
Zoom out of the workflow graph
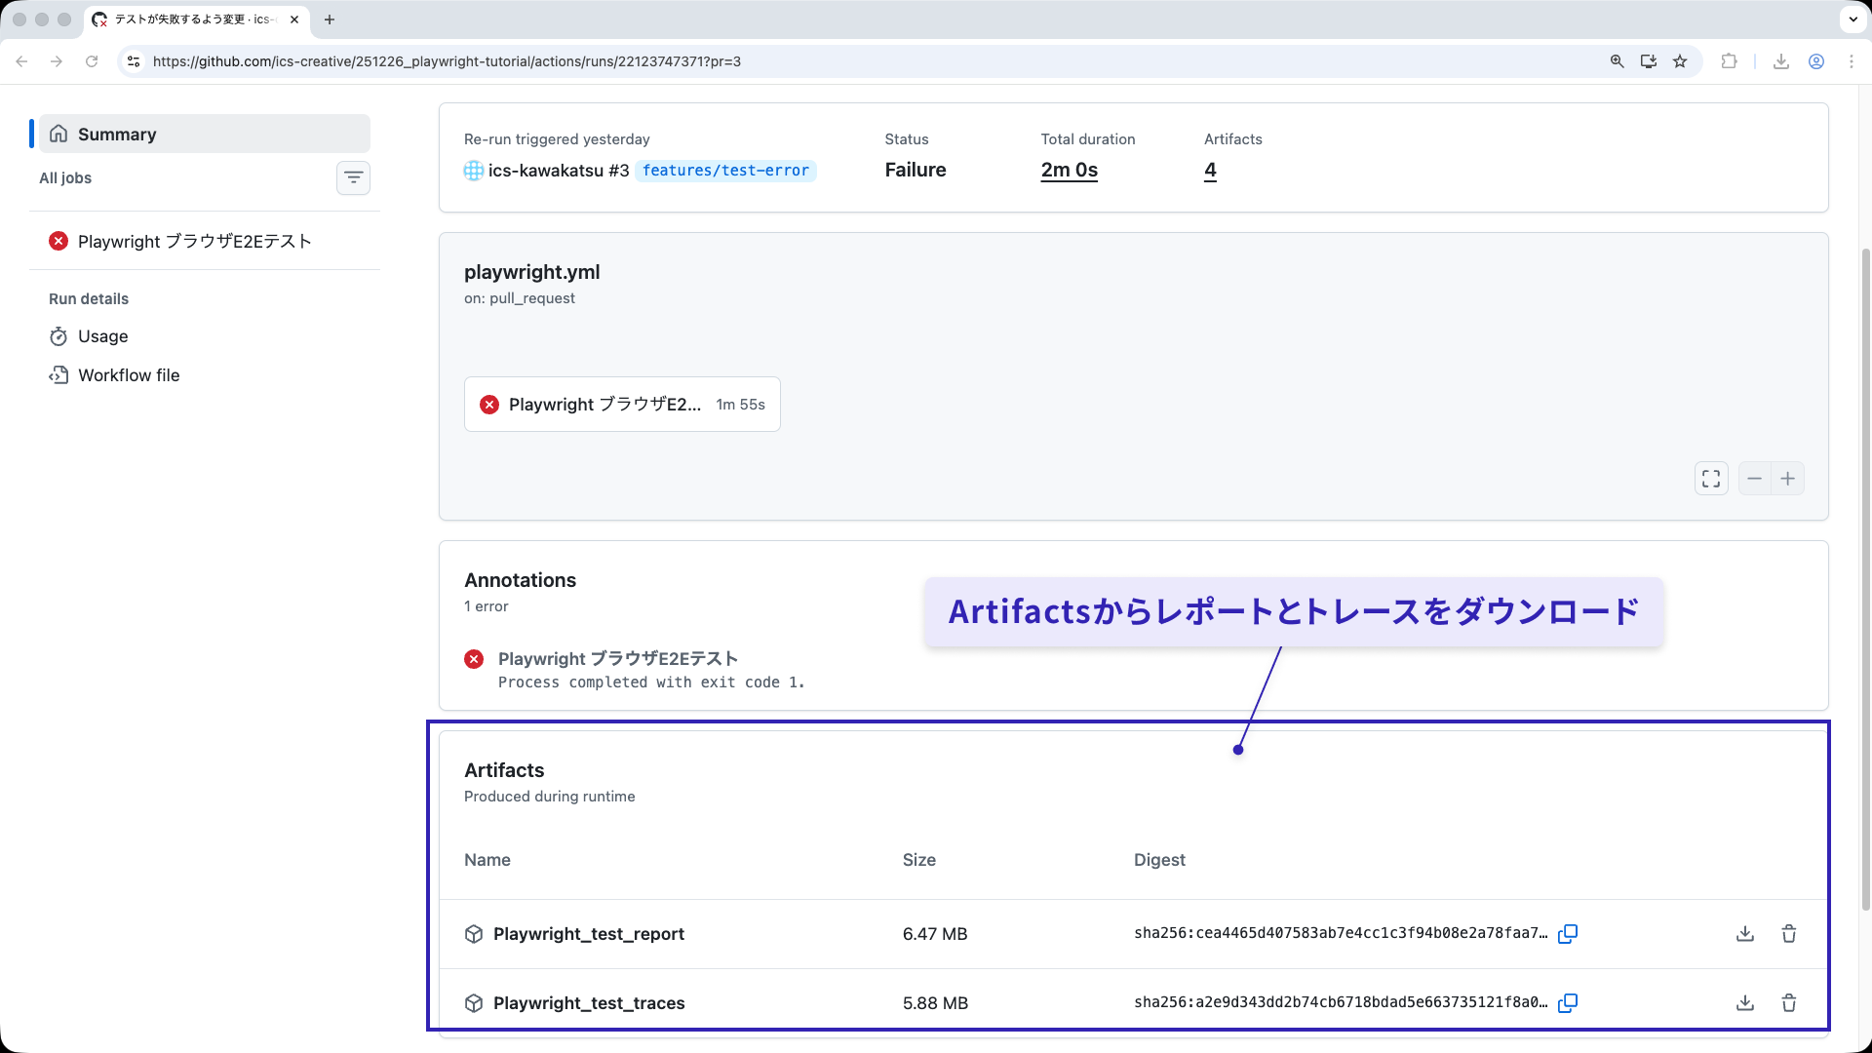pyautogui.click(x=1754, y=478)
